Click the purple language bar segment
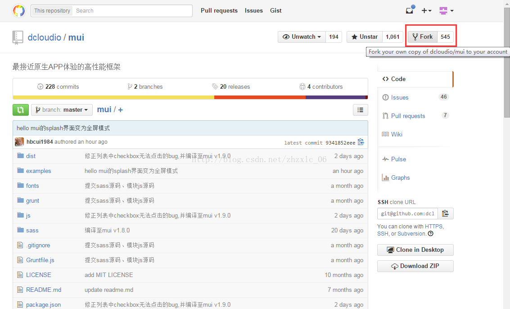Viewport: 510px width, 309px height. pos(336,97)
